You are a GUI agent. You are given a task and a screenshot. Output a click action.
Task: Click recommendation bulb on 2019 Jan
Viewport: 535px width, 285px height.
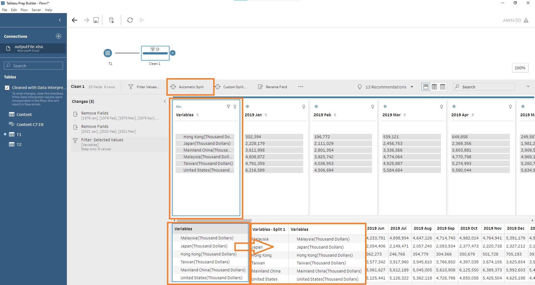click(304, 106)
